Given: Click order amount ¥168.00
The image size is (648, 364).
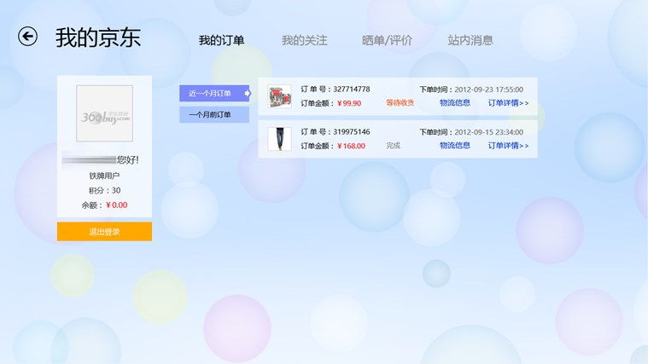Looking at the screenshot, I should [351, 146].
